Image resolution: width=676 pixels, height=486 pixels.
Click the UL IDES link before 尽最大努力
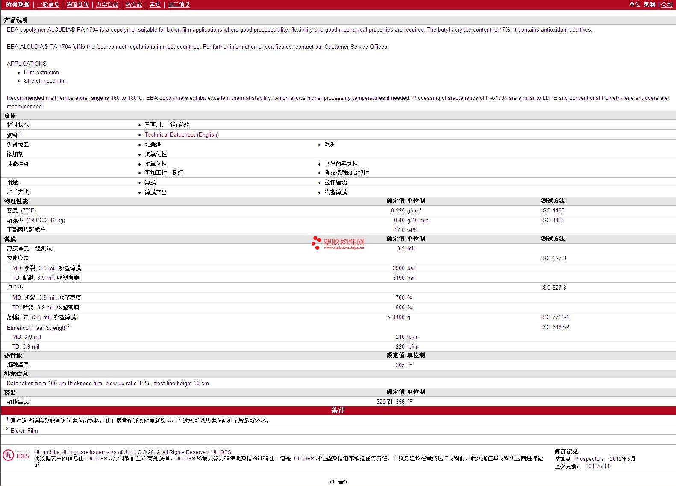(x=185, y=458)
